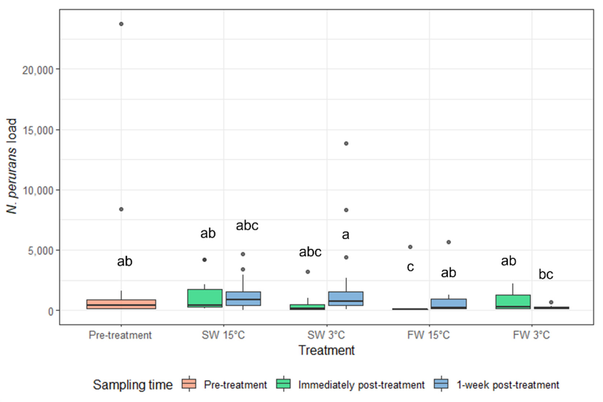Select the green FW 3°C box
This screenshot has width=603, height=402.
coord(513,302)
